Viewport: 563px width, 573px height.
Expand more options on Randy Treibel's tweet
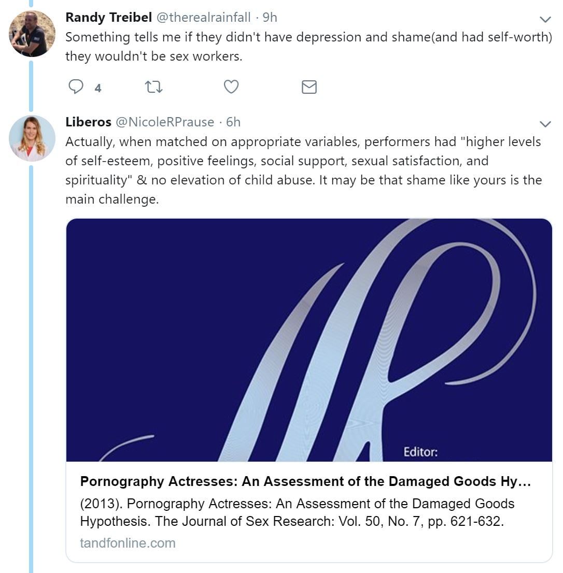coord(545,20)
